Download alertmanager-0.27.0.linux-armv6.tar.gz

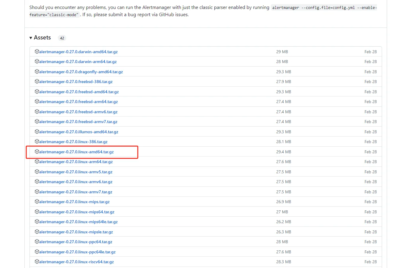(x=76, y=182)
